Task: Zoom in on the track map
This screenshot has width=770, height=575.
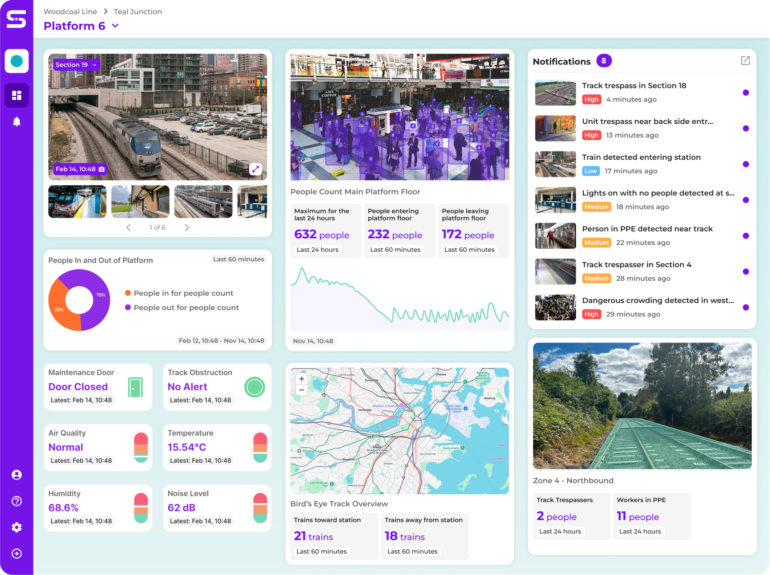Action: 302,379
